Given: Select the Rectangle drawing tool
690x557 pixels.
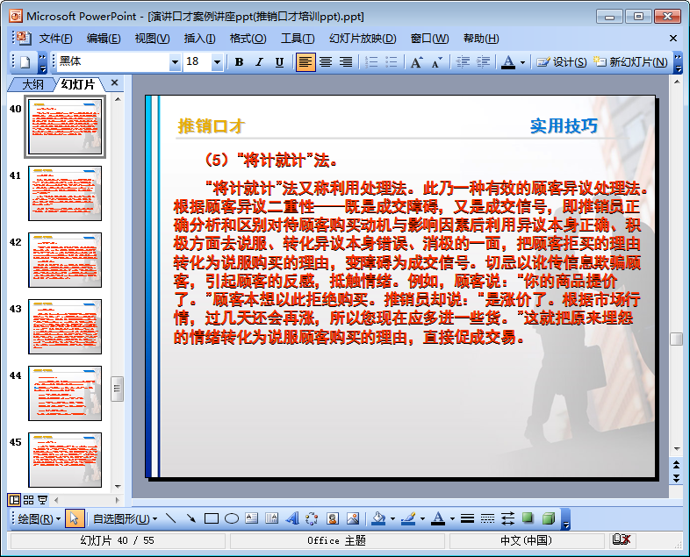Looking at the screenshot, I should point(212,518).
